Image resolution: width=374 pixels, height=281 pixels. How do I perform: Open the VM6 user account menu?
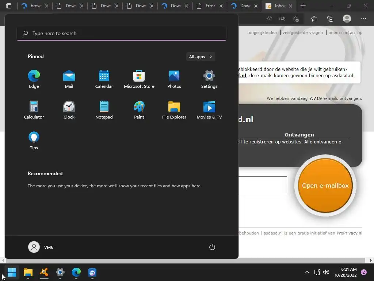tap(41, 247)
